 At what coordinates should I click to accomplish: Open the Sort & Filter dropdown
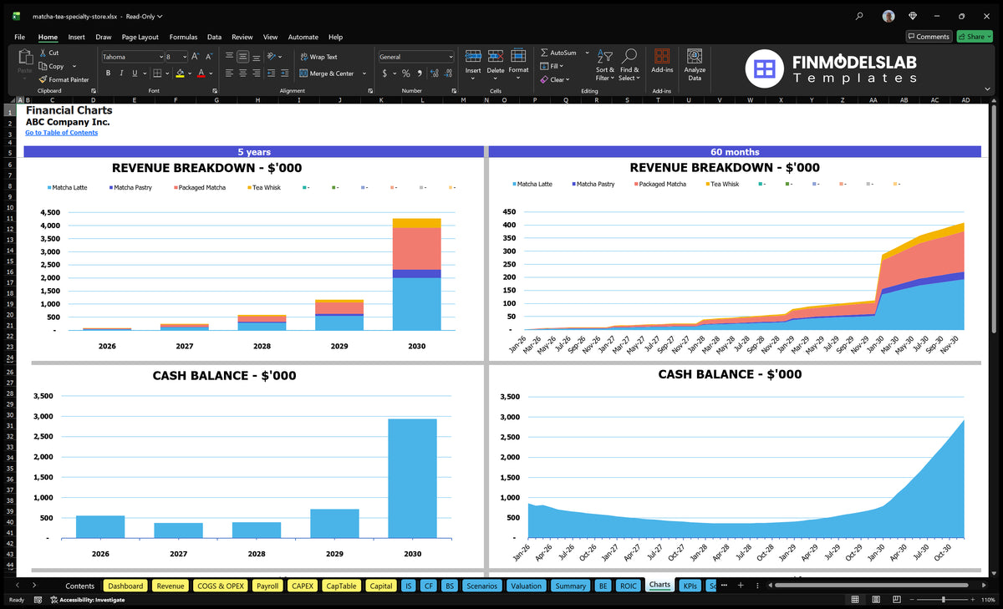[604, 65]
